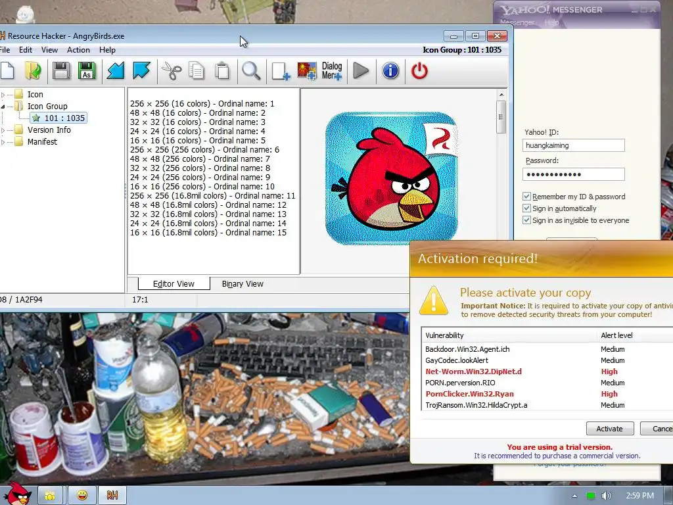
Task: Select Backdoor.Win32.Agent.ich vulnerability row
Action: 547,349
